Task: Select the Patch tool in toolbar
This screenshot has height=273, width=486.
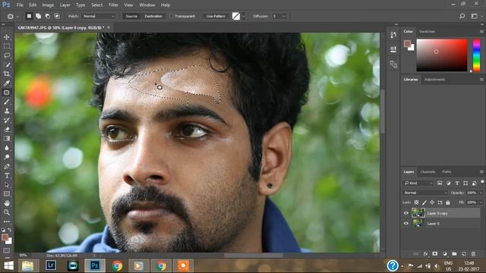Action: (x=7, y=93)
